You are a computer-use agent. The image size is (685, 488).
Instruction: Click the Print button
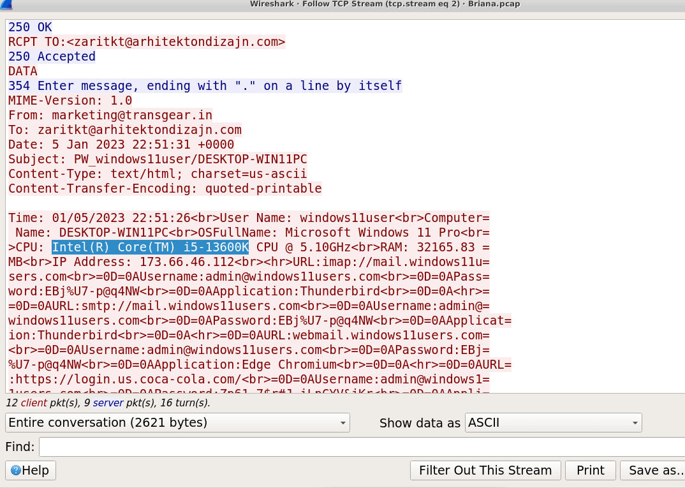click(590, 471)
